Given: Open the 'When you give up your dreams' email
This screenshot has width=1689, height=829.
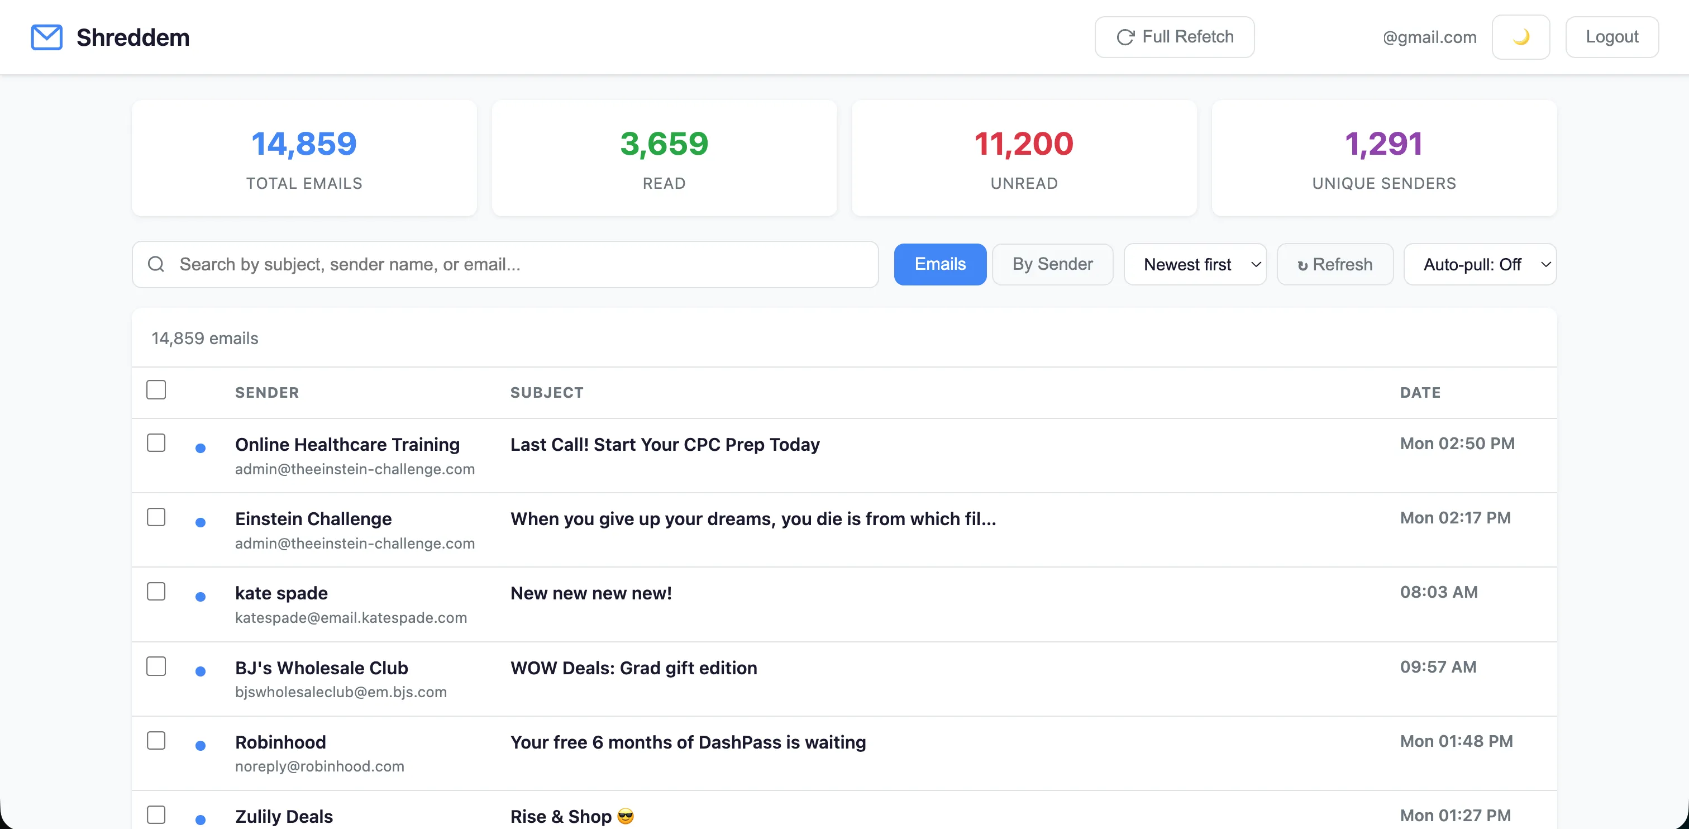Looking at the screenshot, I should click(753, 519).
